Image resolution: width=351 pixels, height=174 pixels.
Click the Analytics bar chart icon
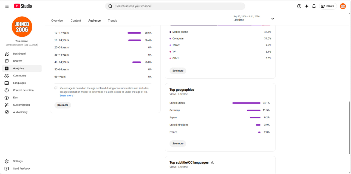[x=7, y=68]
